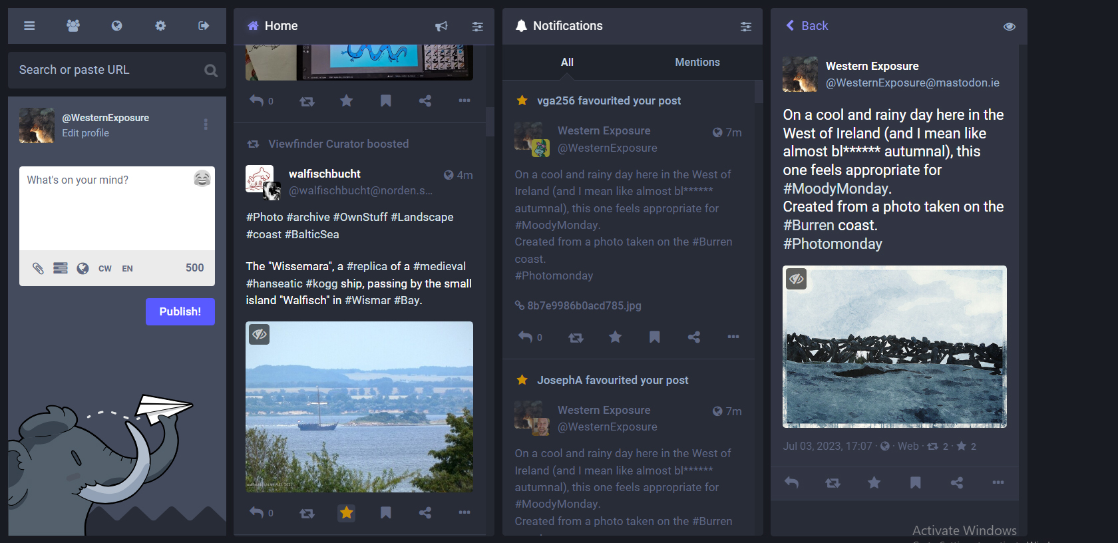Unfavourite the walfischbucht post star
Screen dimensions: 1118x543
(346, 512)
